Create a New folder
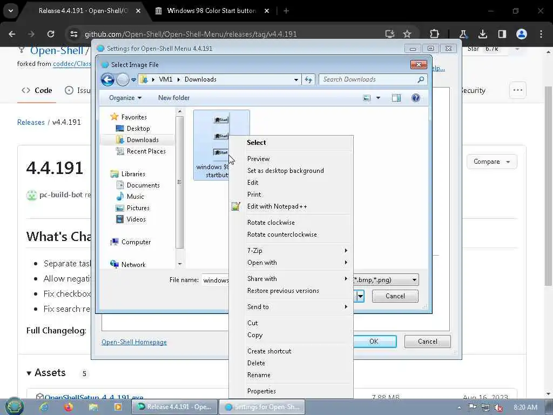553x415 pixels. (174, 98)
